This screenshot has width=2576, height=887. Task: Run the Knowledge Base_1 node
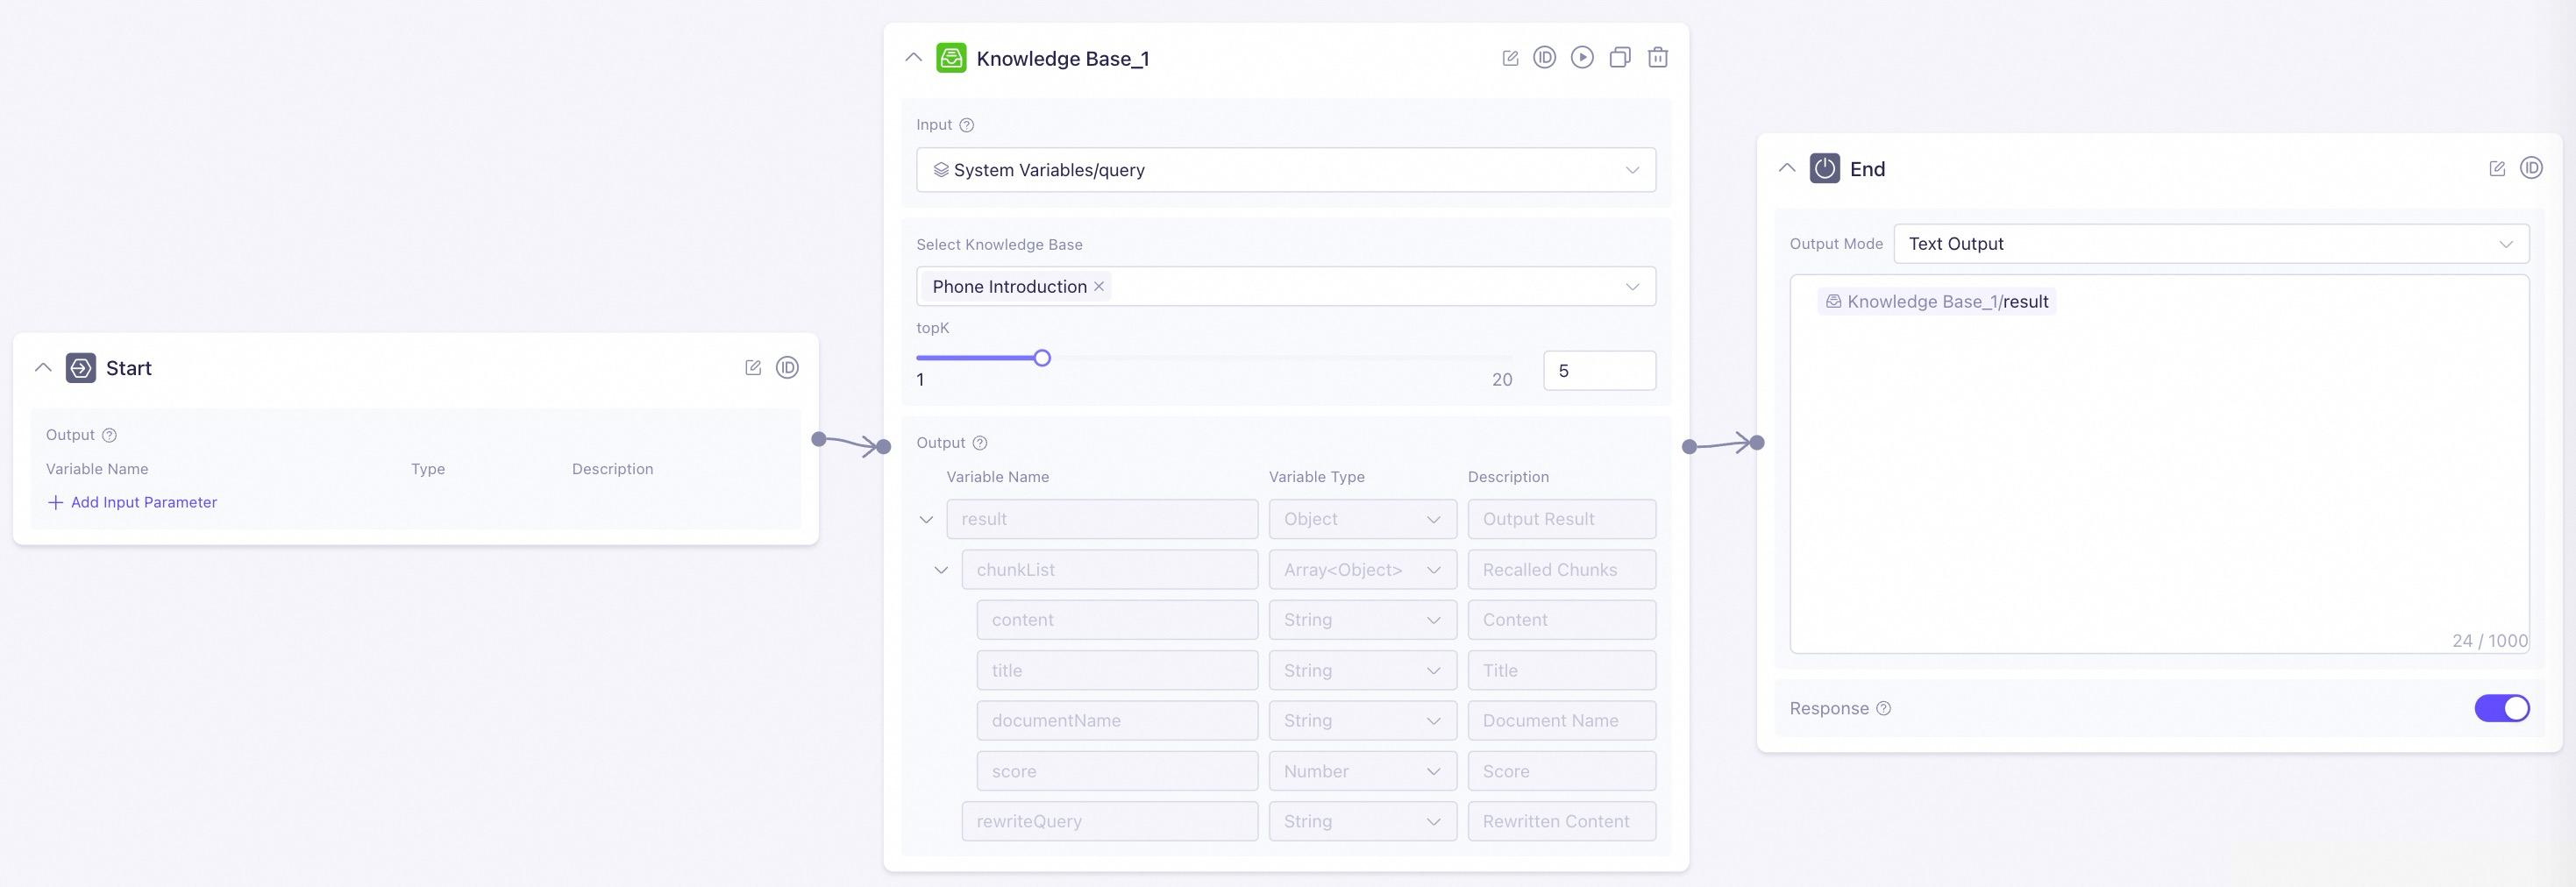tap(1582, 57)
